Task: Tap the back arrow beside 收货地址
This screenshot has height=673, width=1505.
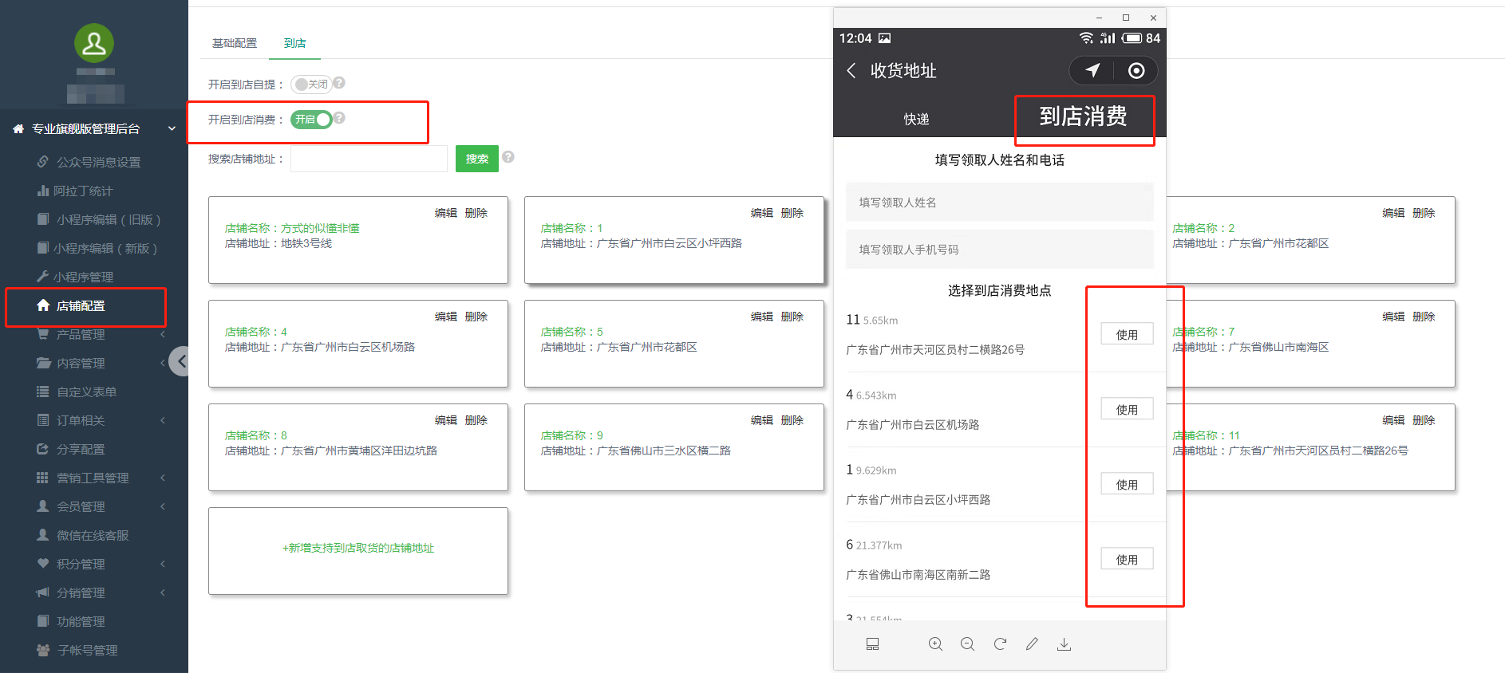Action: tap(851, 70)
